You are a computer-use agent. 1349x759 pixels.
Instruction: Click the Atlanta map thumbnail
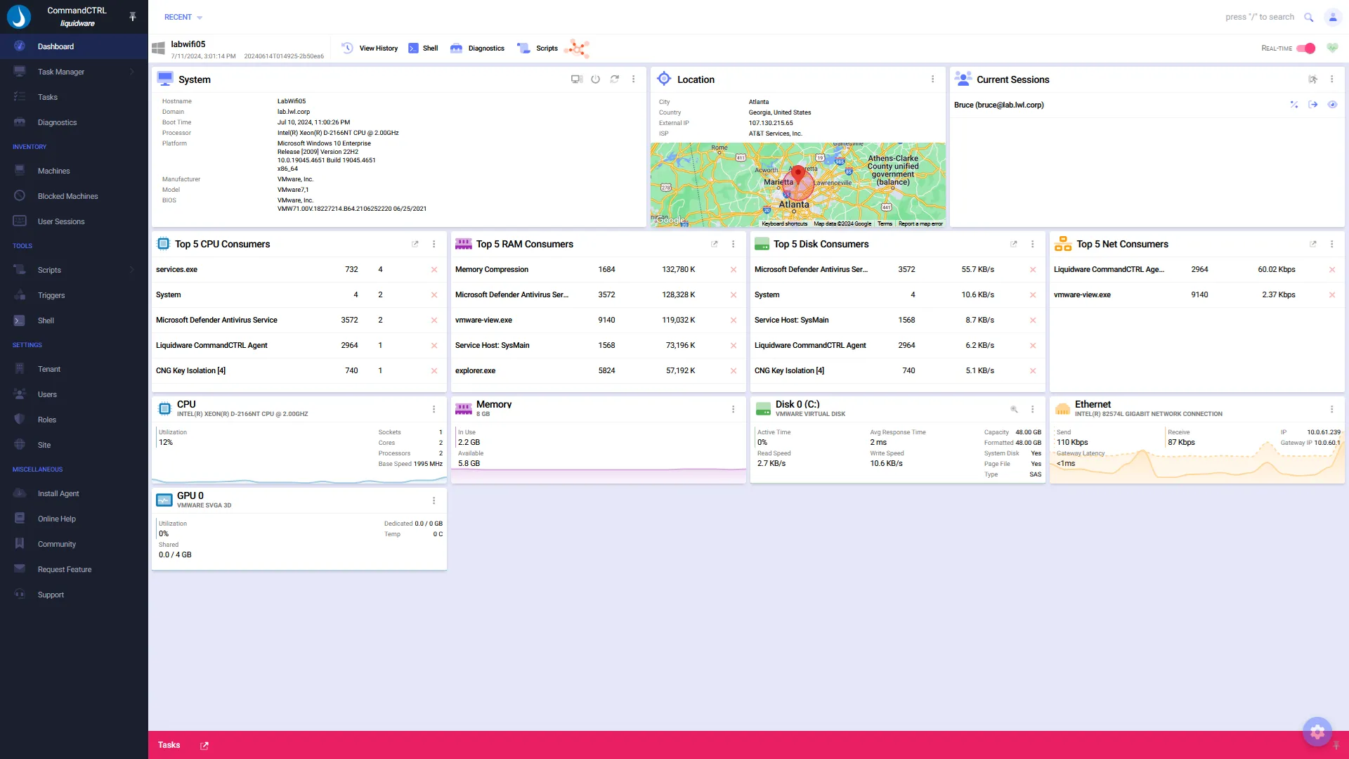point(797,185)
